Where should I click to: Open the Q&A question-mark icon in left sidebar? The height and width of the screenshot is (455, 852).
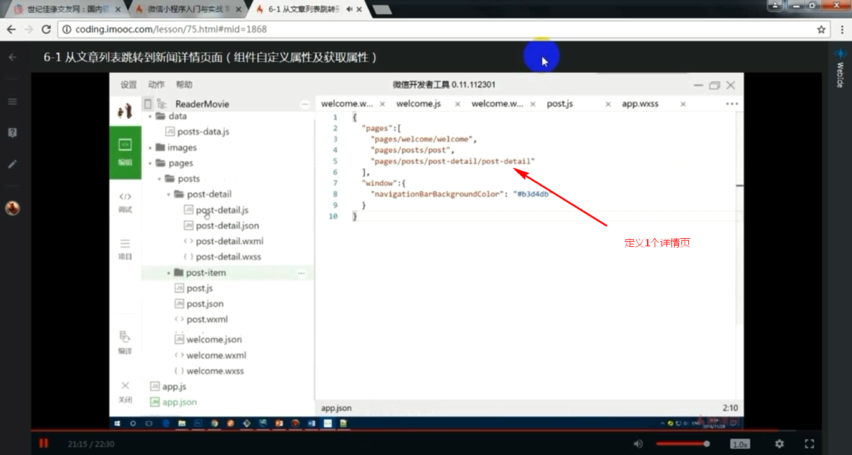pos(12,132)
